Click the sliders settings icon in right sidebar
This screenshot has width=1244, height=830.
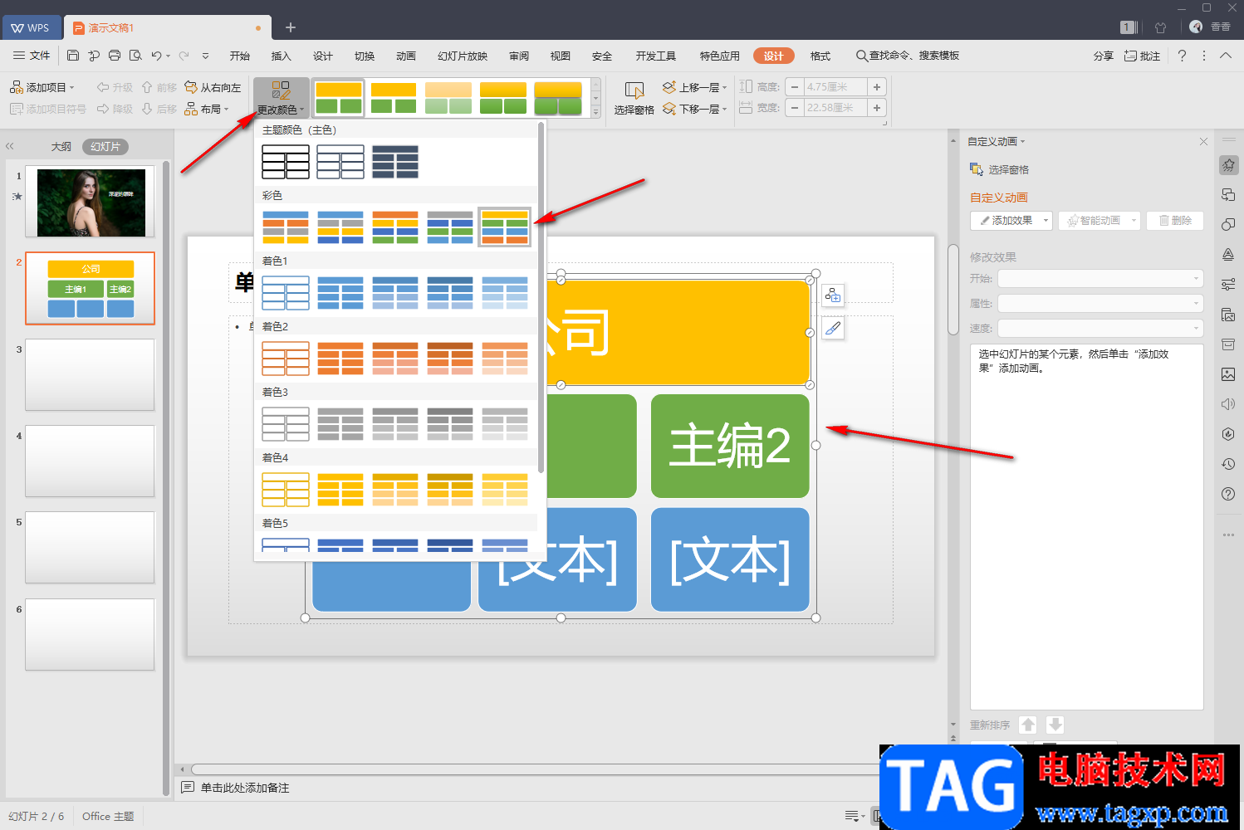[1228, 285]
